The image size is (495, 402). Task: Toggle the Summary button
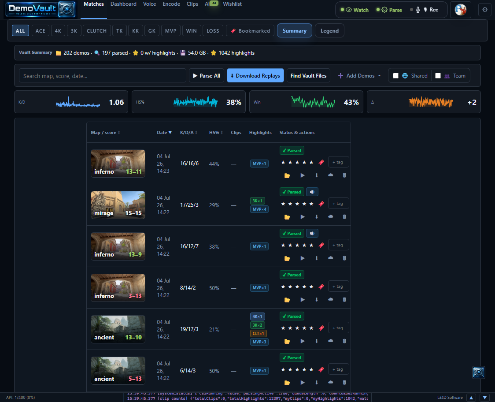coord(295,31)
